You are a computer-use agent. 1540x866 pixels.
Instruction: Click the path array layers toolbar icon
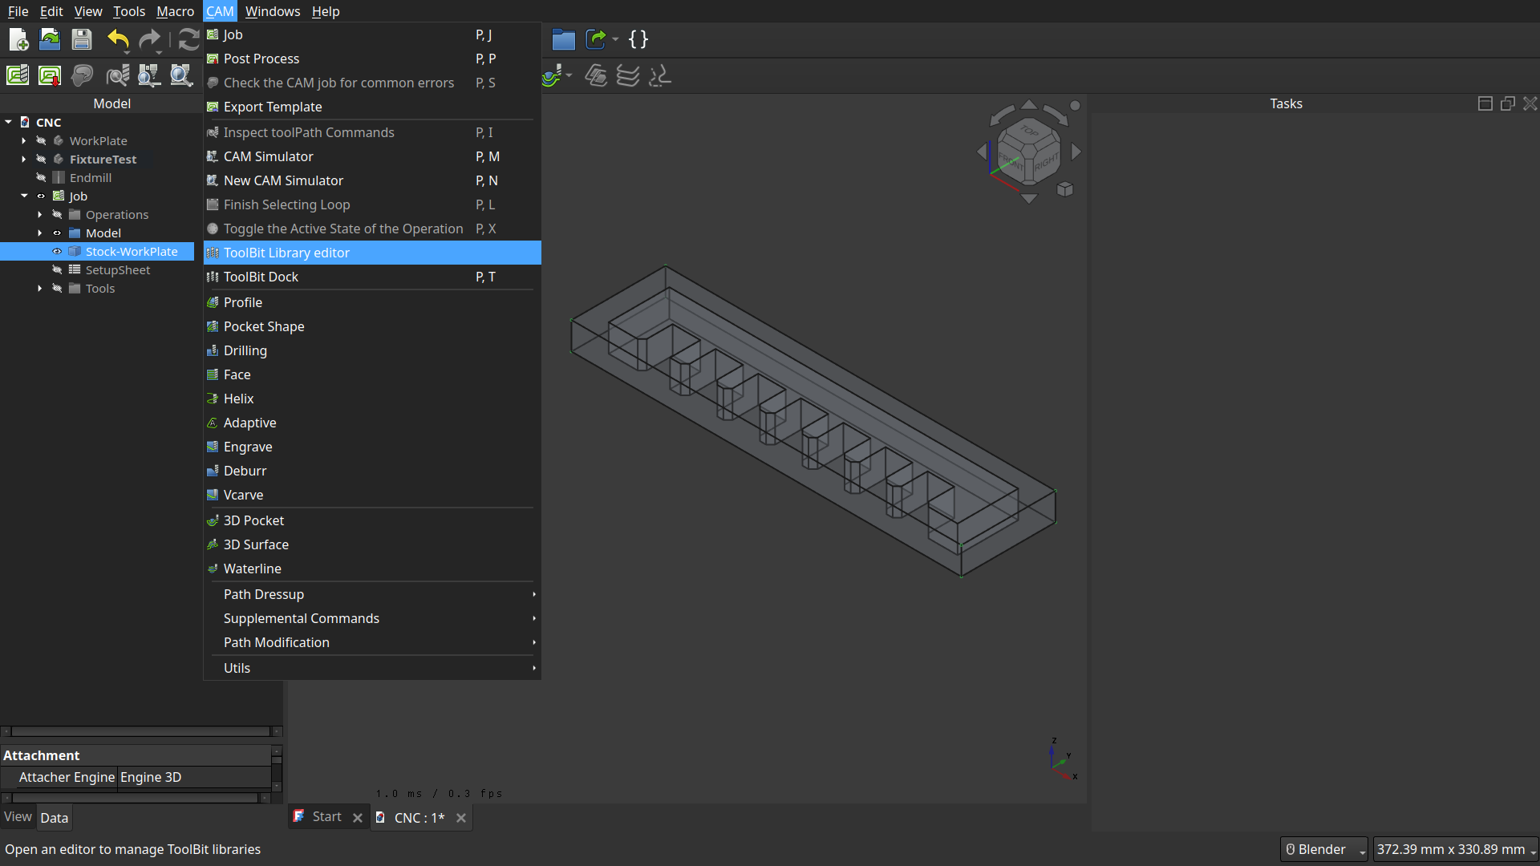pyautogui.click(x=628, y=75)
